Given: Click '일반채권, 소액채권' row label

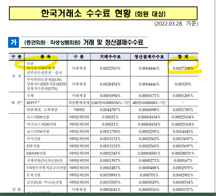Looking at the screenshot, I should point(42,110).
